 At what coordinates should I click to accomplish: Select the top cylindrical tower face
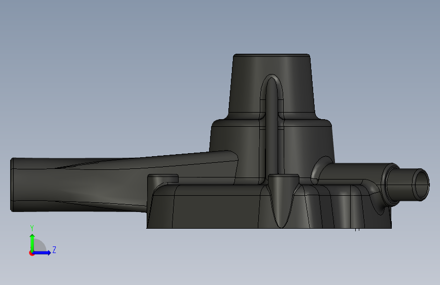pyautogui.click(x=272, y=84)
